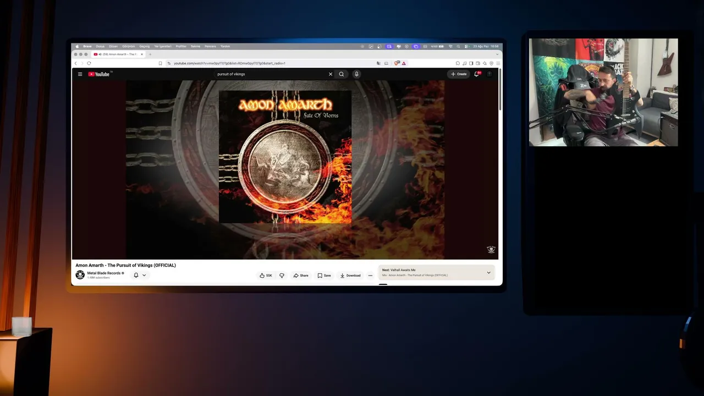Open the translate page icon
The width and height of the screenshot is (704, 396).
pyautogui.click(x=379, y=63)
